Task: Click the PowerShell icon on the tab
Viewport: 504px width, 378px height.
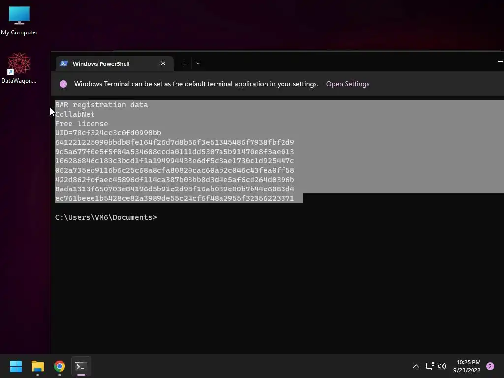Action: (x=64, y=63)
